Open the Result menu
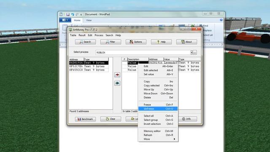Image resolution: width=270 pixels, height=152 pixels. [x=82, y=35]
